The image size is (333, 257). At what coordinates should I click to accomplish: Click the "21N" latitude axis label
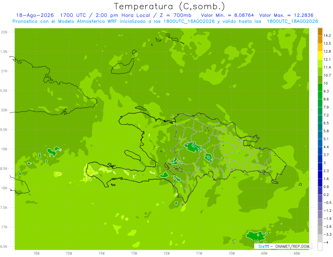[x=4, y=71]
